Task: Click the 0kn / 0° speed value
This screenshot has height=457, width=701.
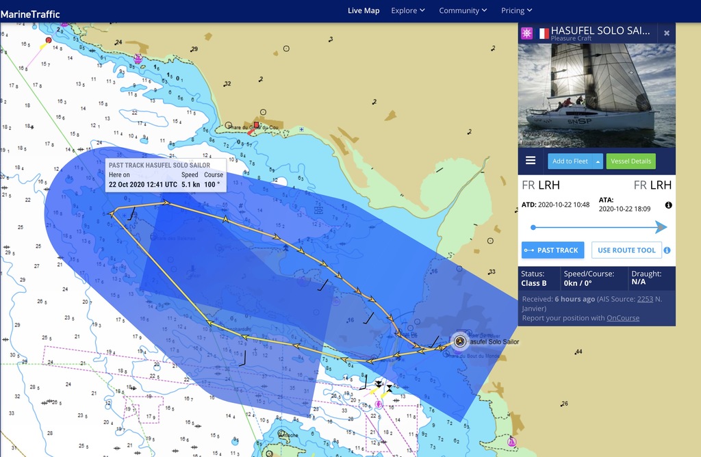Action: (x=578, y=283)
